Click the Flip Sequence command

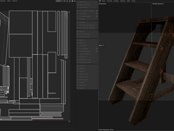pyautogui.click(x=87, y=80)
